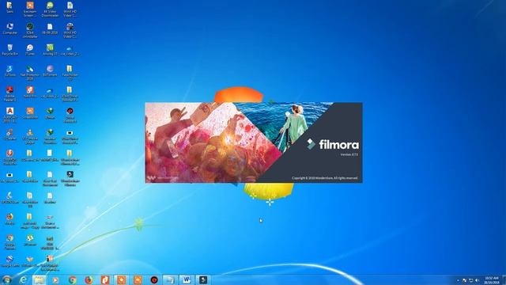This screenshot has height=285, width=506.
Task: Launch Firefox from the taskbar
Action: 89,279
